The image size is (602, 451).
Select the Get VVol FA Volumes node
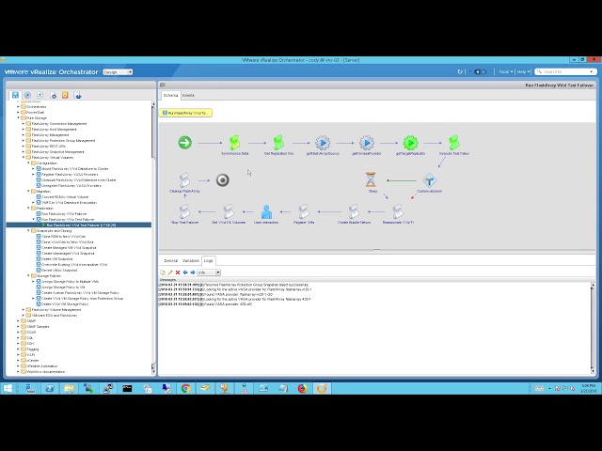click(x=229, y=211)
